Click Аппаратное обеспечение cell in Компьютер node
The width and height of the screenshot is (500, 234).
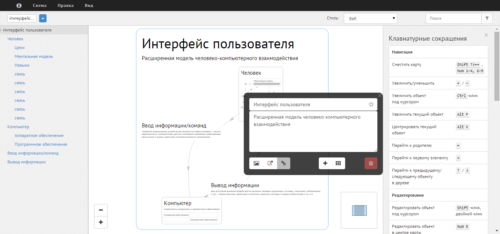(176, 215)
